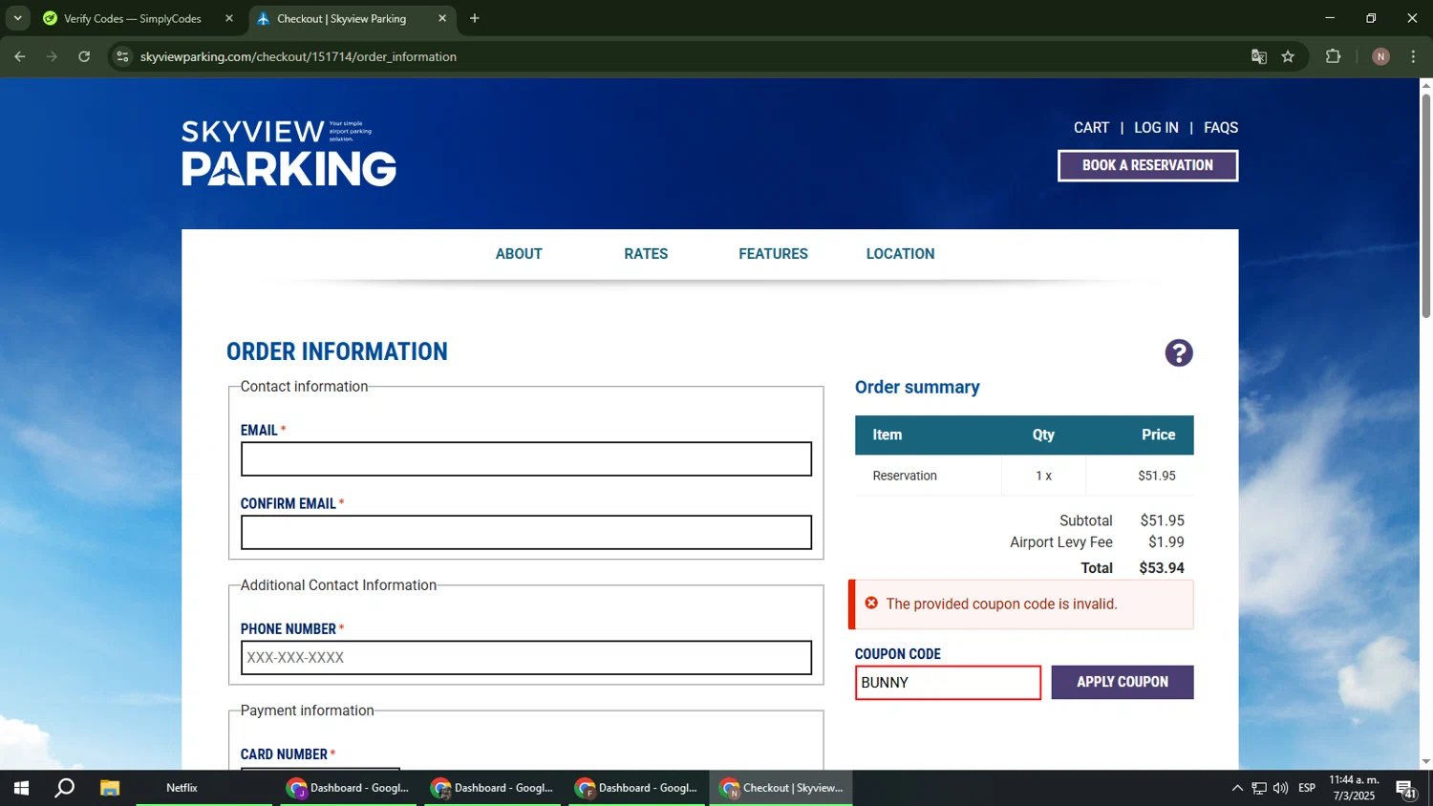Open the notification center icon
This screenshot has width=1433, height=806.
[x=1406, y=789]
